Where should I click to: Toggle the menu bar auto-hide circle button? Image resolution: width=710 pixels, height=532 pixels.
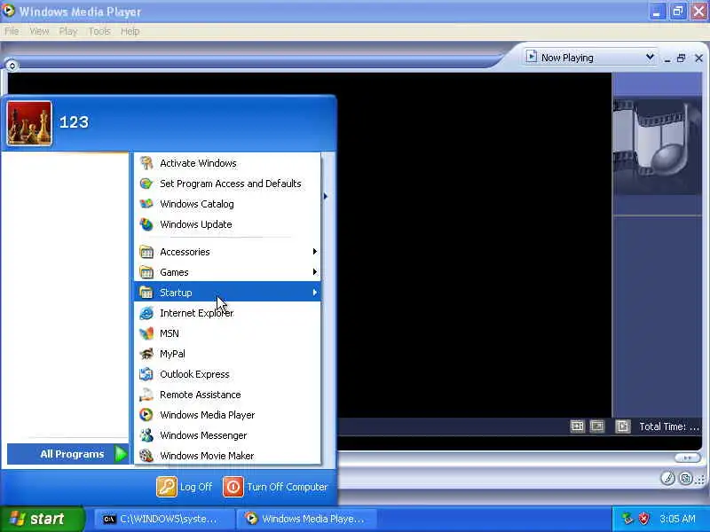(x=12, y=66)
